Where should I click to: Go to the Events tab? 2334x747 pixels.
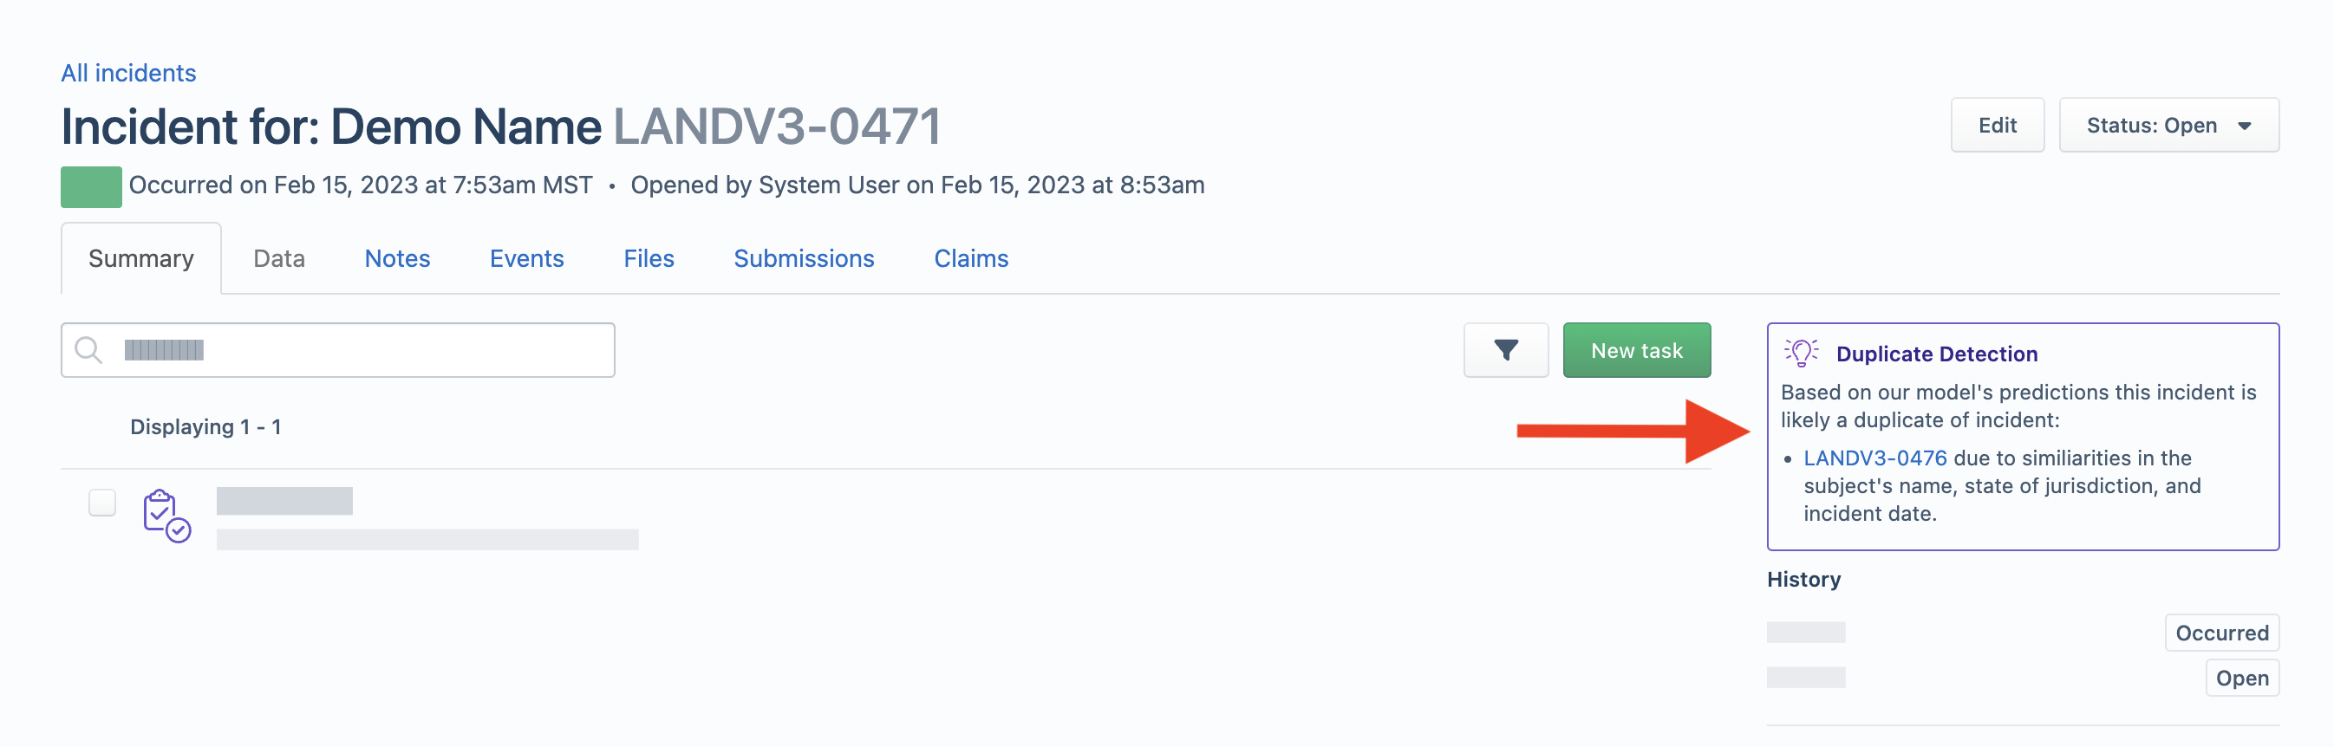tap(526, 258)
